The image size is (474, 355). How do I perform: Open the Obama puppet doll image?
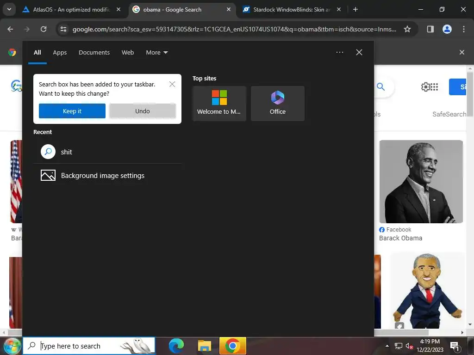[427, 291]
